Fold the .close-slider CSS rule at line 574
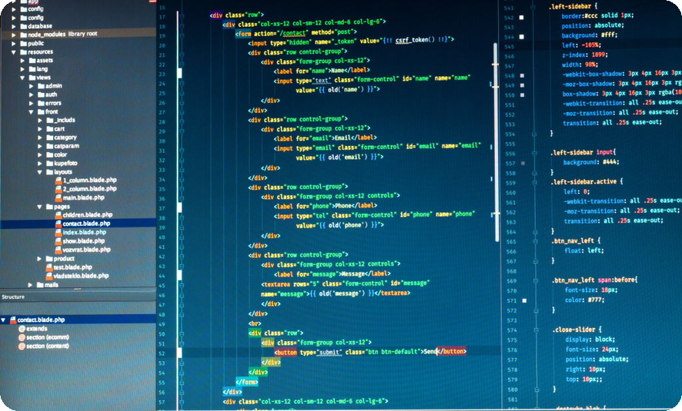 [537, 330]
